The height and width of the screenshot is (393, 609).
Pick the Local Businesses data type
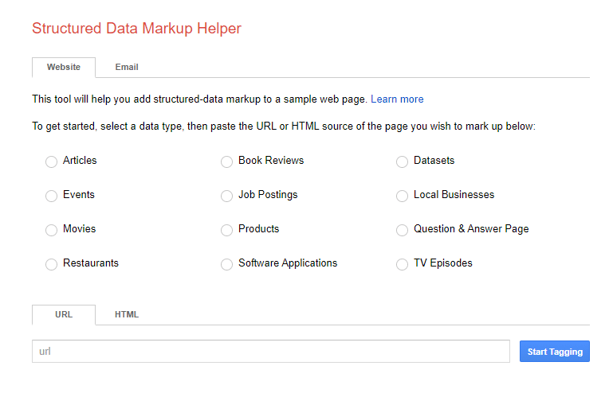[403, 196]
